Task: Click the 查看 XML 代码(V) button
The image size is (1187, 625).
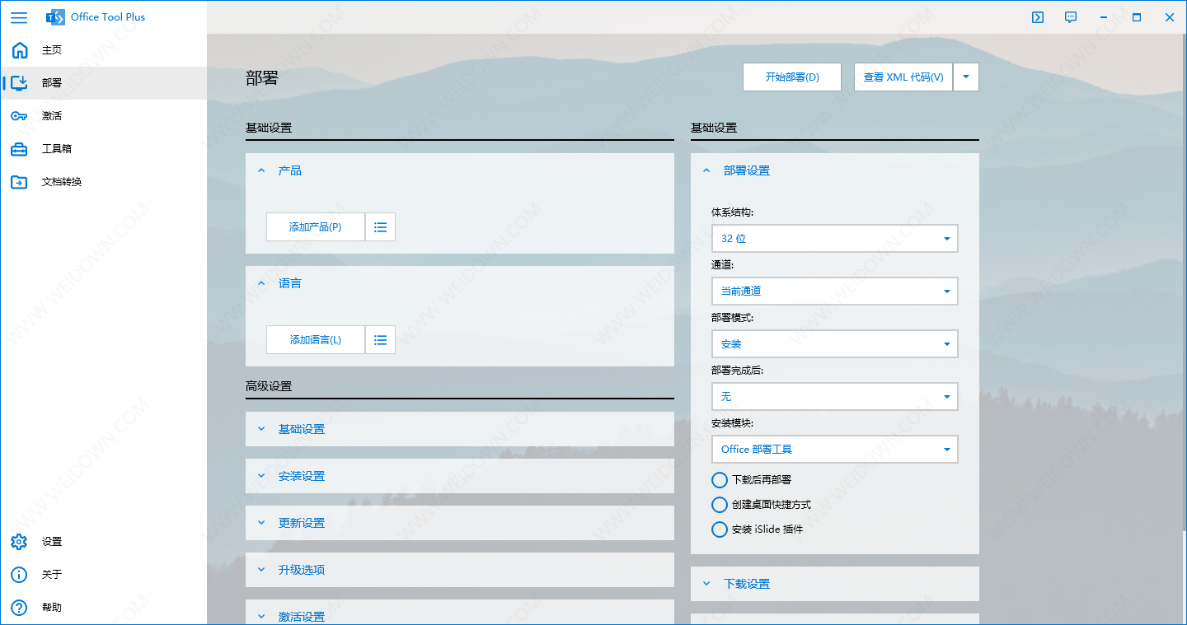Action: (x=903, y=77)
